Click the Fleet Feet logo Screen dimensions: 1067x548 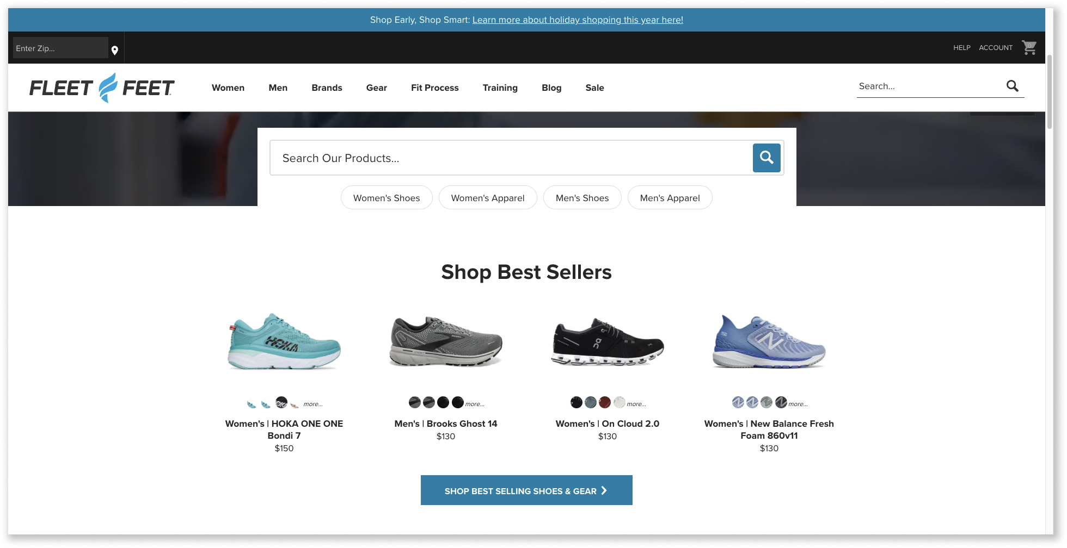102,88
